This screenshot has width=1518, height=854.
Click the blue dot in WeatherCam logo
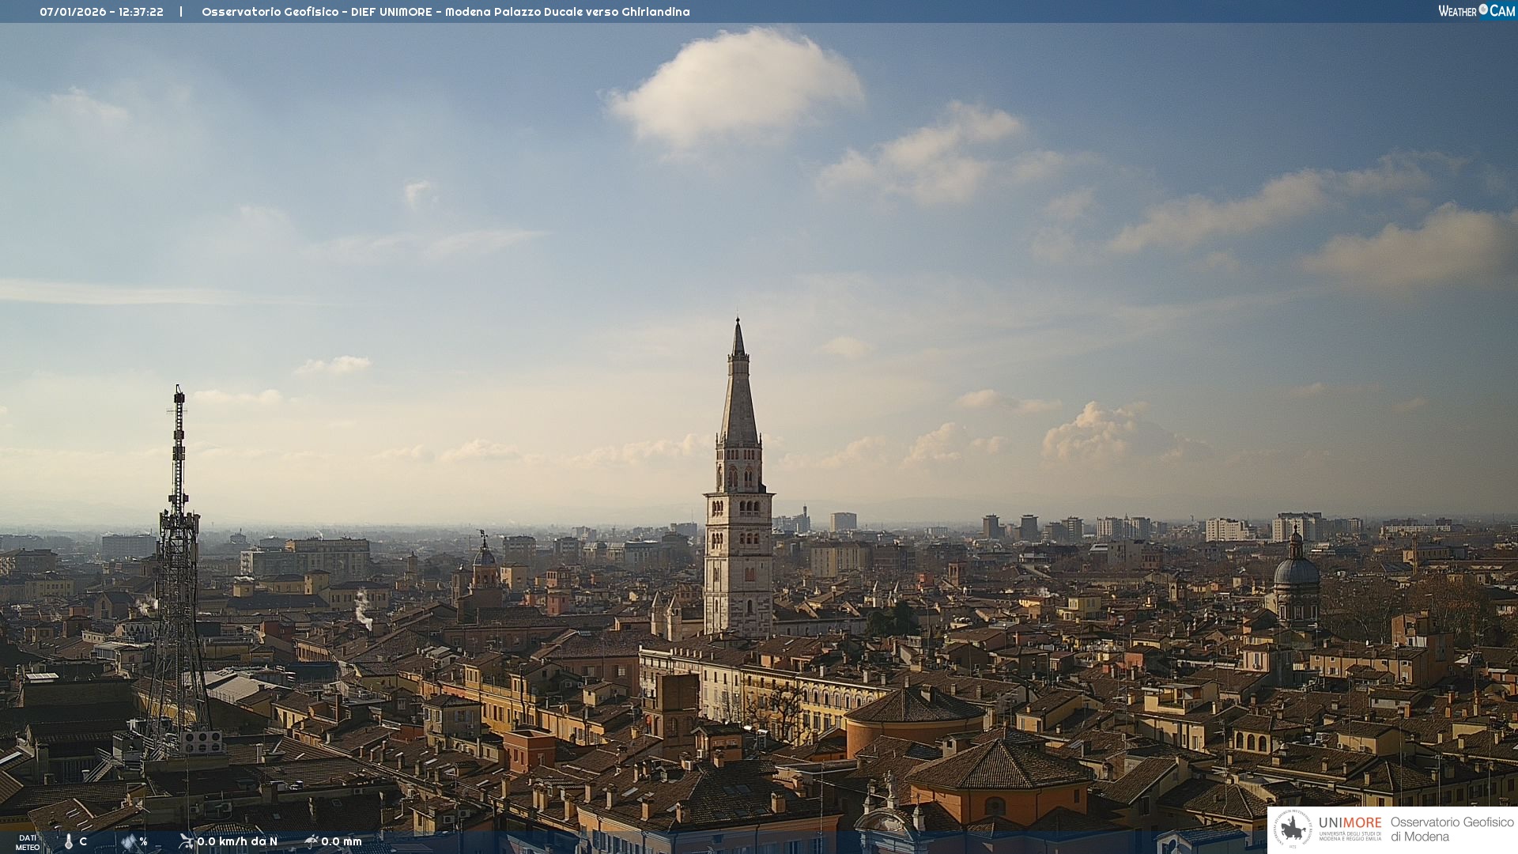click(x=1483, y=9)
